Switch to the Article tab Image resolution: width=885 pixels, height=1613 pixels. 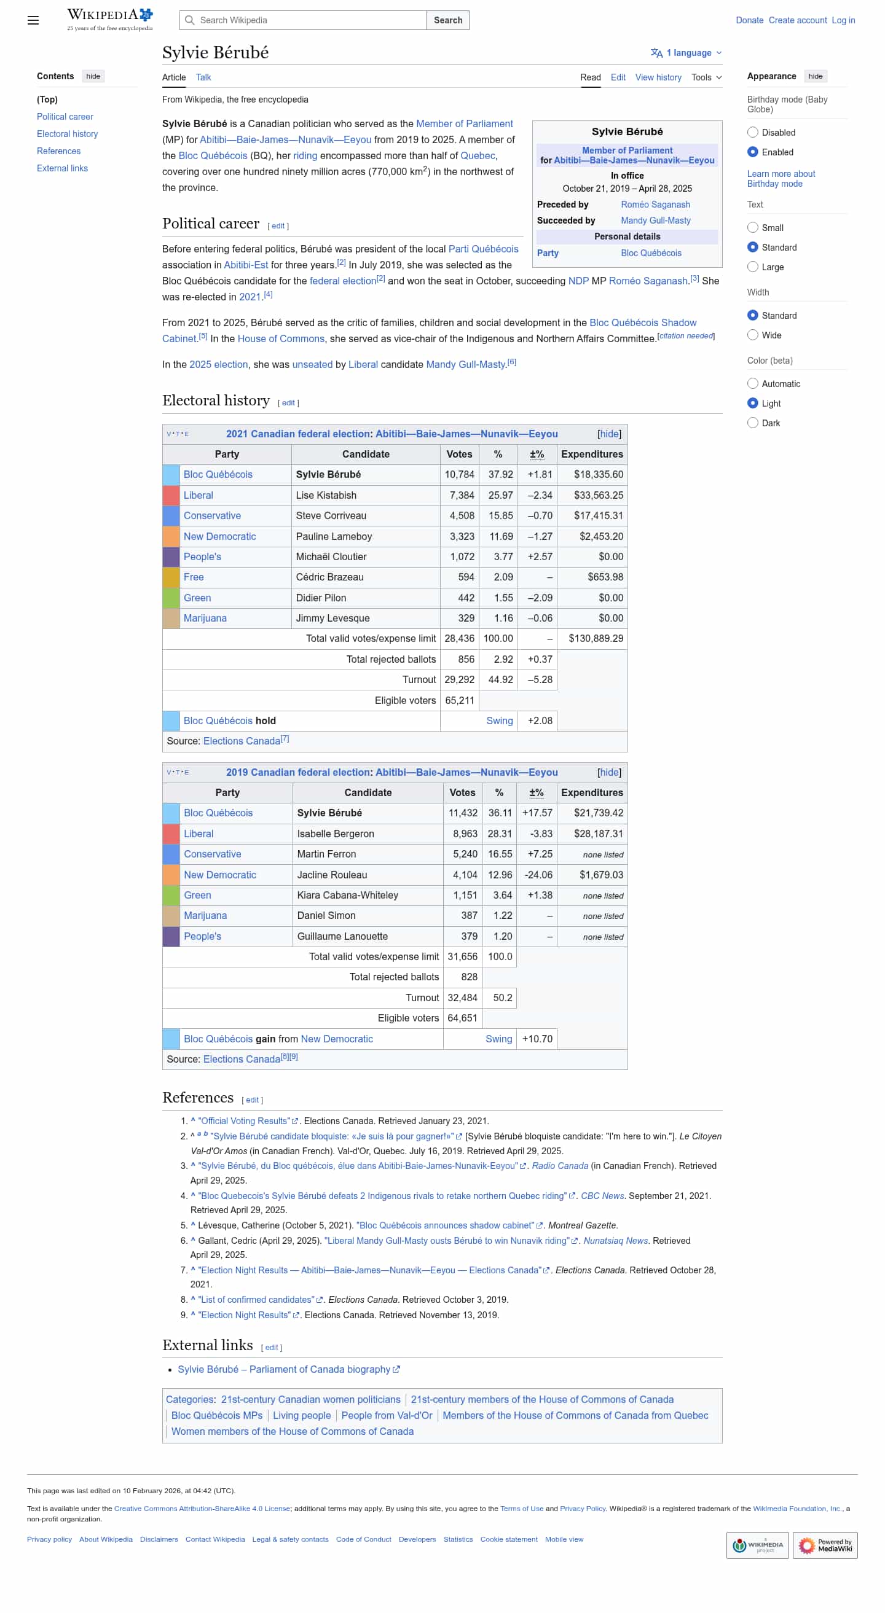tap(174, 77)
